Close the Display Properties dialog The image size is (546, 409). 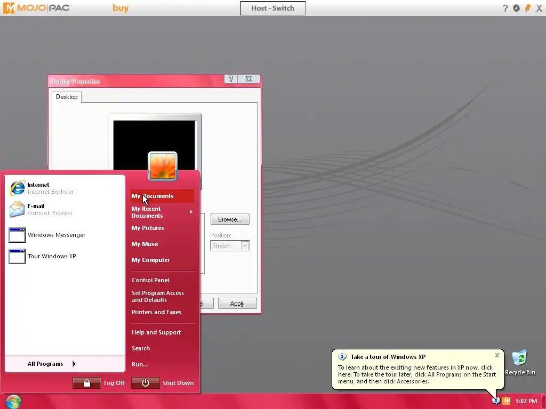click(248, 79)
